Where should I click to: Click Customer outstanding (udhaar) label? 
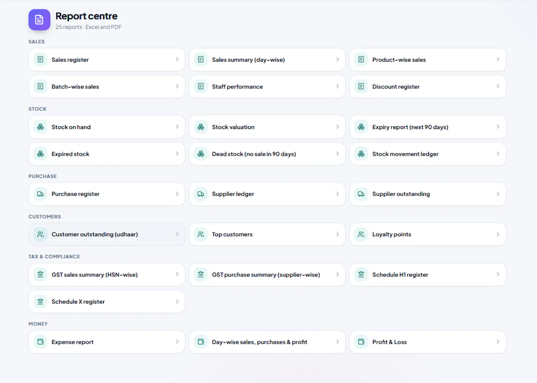coord(95,234)
